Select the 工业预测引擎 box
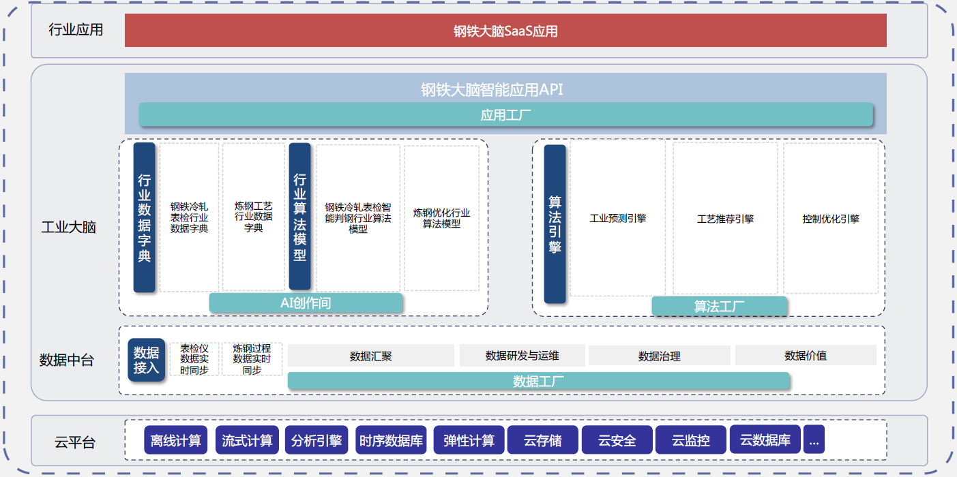The width and height of the screenshot is (957, 477). [617, 219]
